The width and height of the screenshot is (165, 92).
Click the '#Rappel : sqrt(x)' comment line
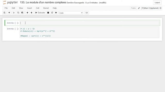click(x=36, y=36)
